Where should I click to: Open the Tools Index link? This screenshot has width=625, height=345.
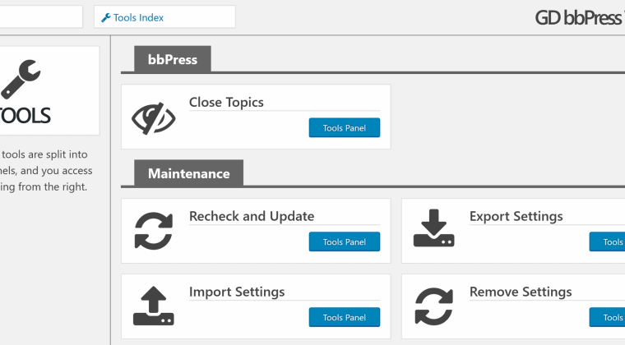click(x=138, y=17)
